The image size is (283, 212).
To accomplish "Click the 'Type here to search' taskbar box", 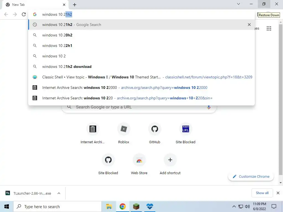I will pyautogui.click(x=57, y=206).
